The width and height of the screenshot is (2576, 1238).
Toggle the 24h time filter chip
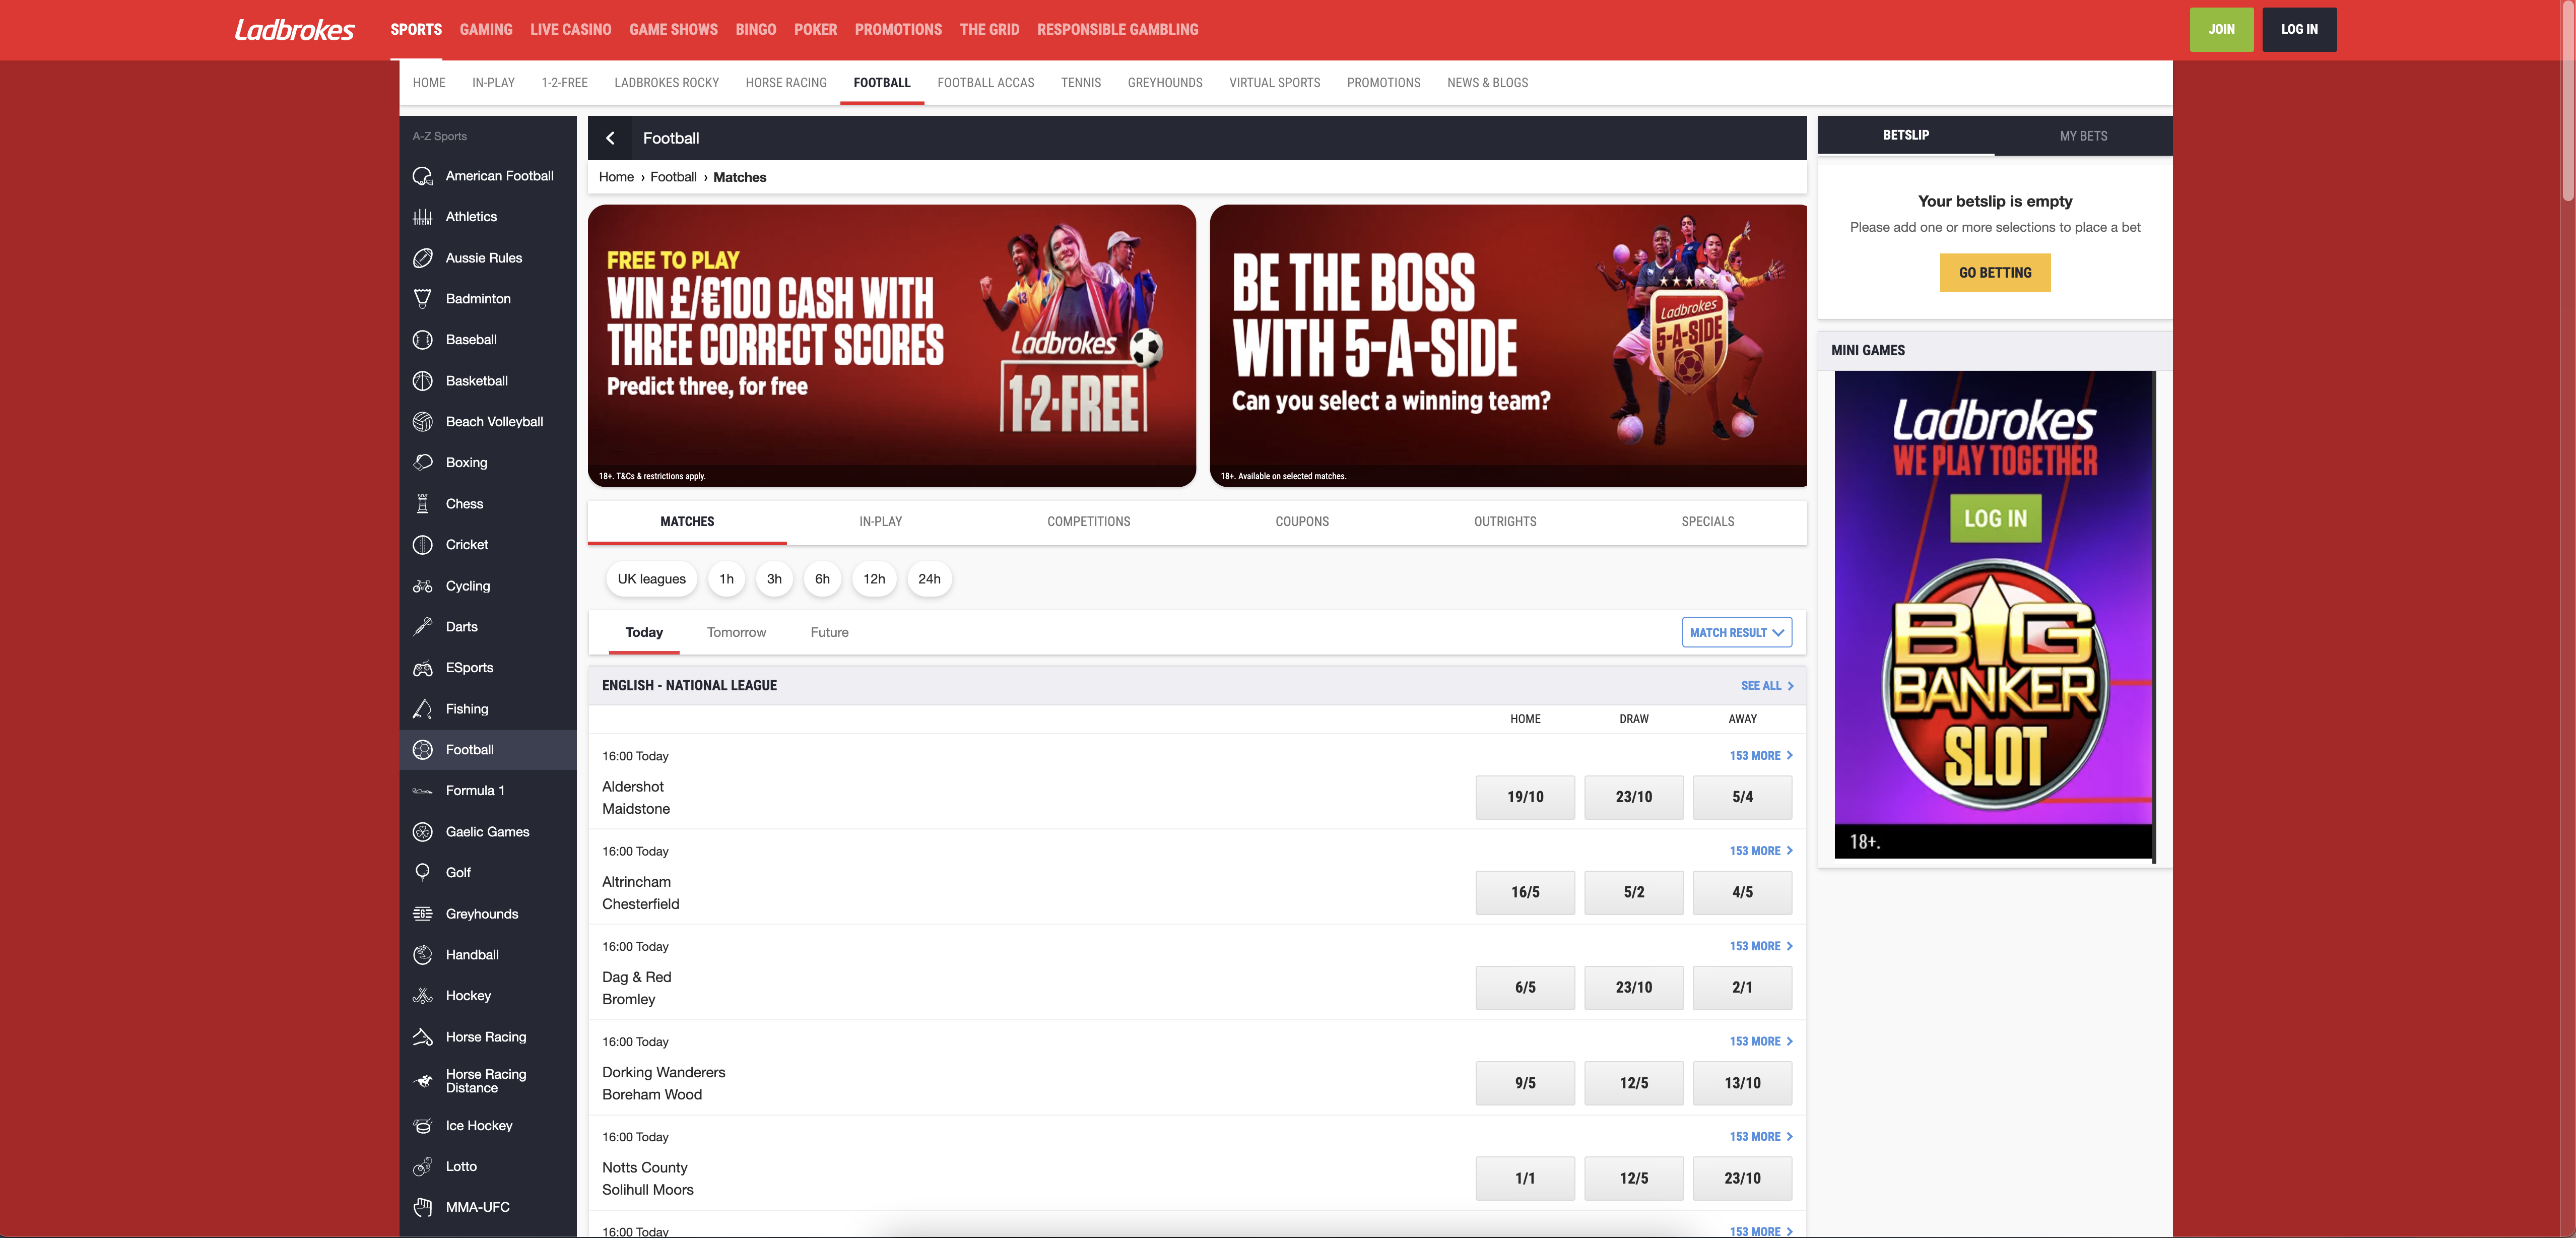[x=929, y=579]
